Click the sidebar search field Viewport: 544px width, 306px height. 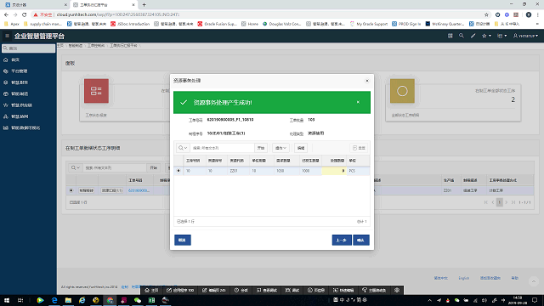(x=28, y=48)
